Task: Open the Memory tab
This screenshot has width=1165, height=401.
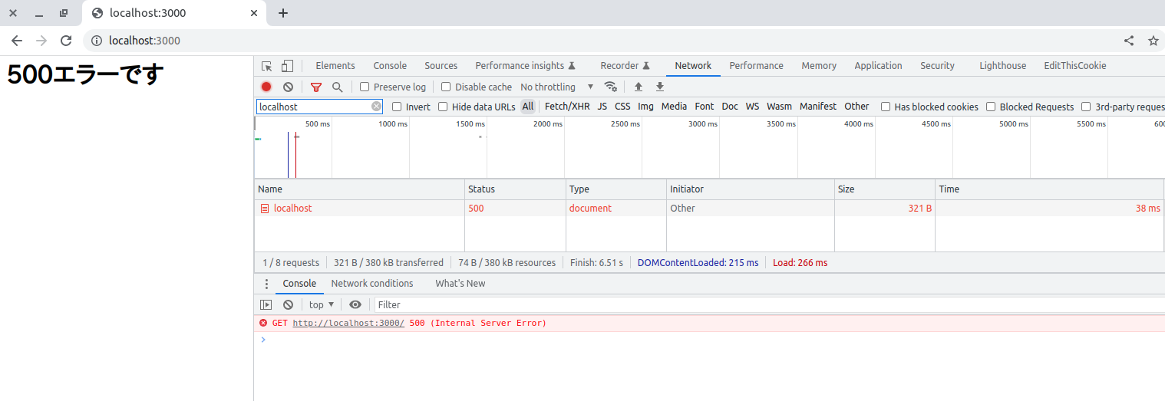Action: (x=819, y=66)
